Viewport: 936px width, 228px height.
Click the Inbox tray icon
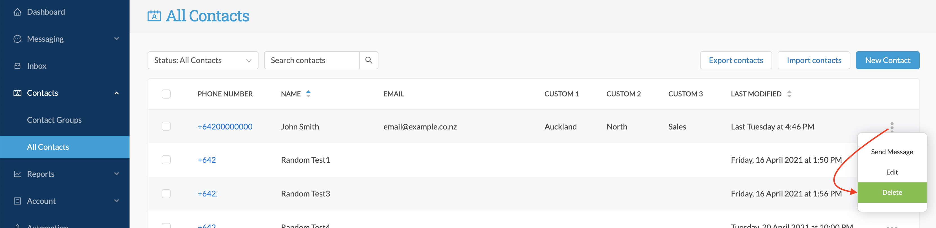17,66
